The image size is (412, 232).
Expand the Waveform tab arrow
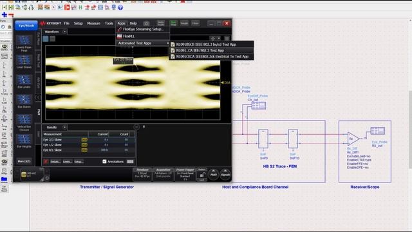coord(64,32)
